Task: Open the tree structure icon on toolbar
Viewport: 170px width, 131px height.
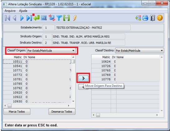Action: 138,18
